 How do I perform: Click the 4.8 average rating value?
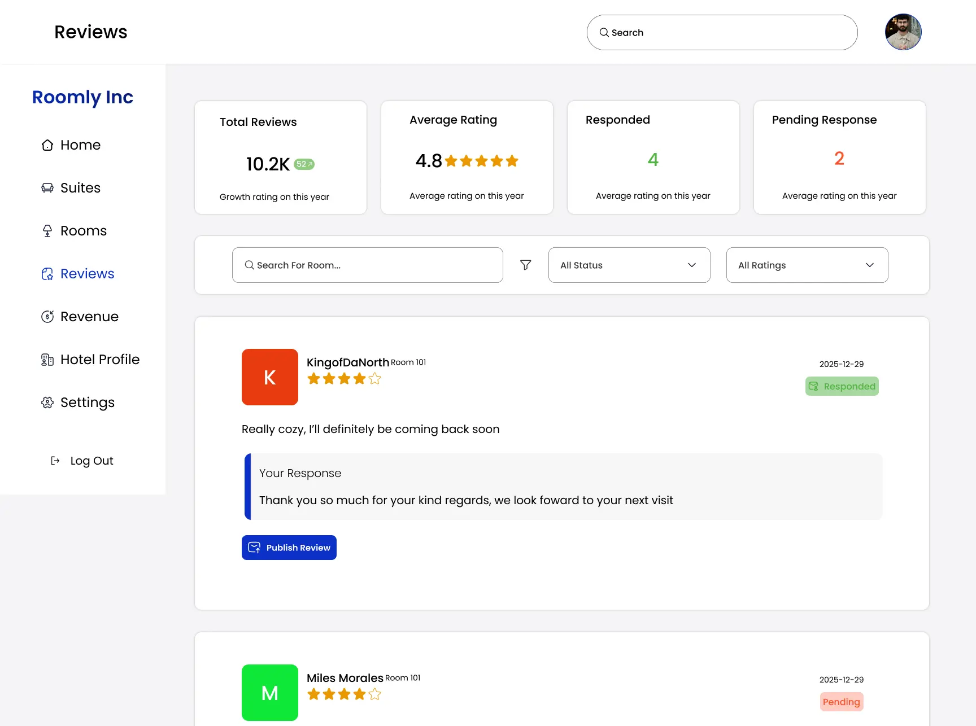point(429,161)
